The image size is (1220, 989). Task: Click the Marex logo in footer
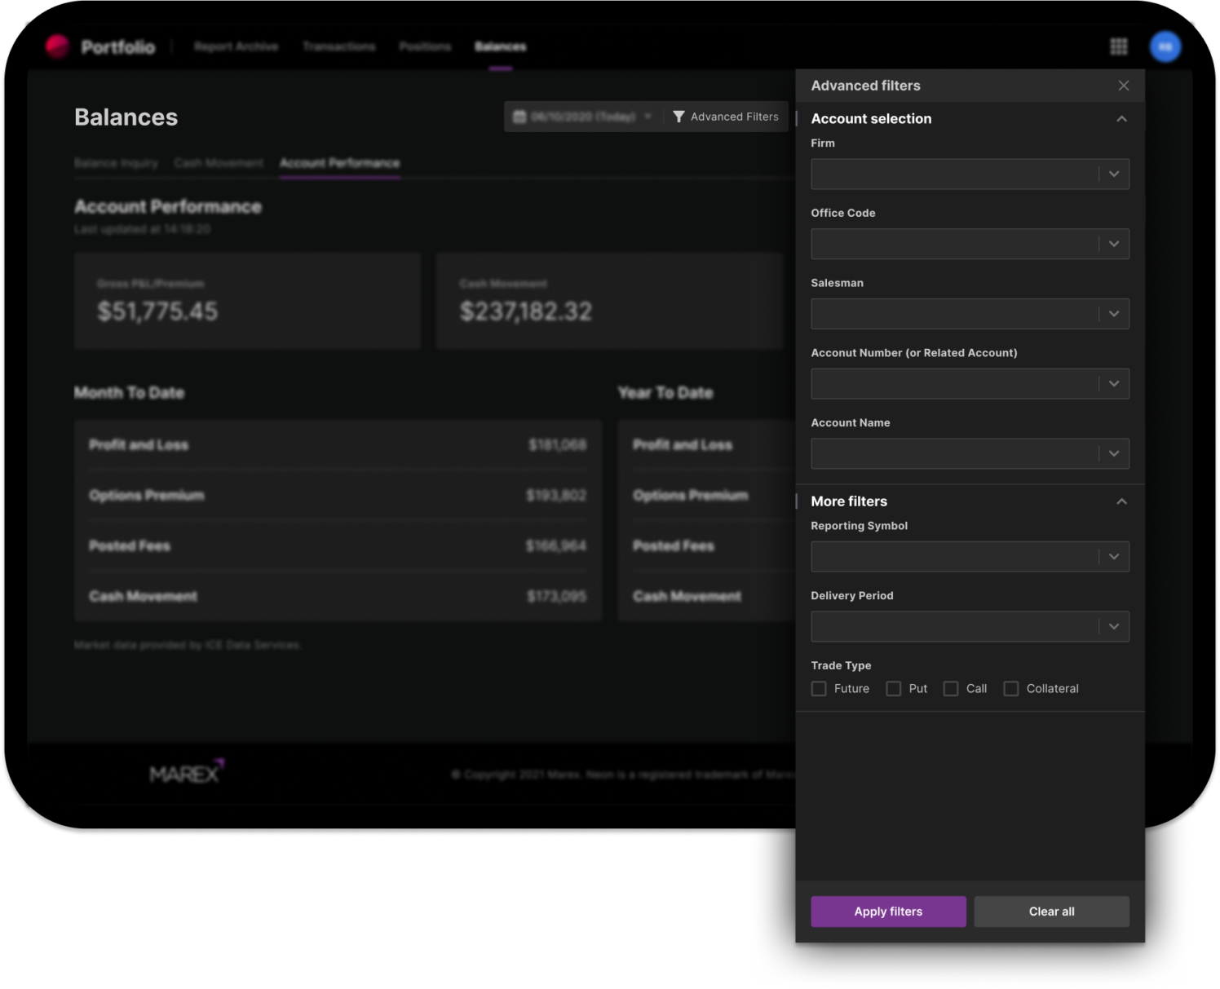tap(186, 771)
